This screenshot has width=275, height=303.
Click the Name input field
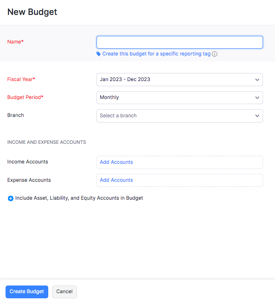[180, 42]
